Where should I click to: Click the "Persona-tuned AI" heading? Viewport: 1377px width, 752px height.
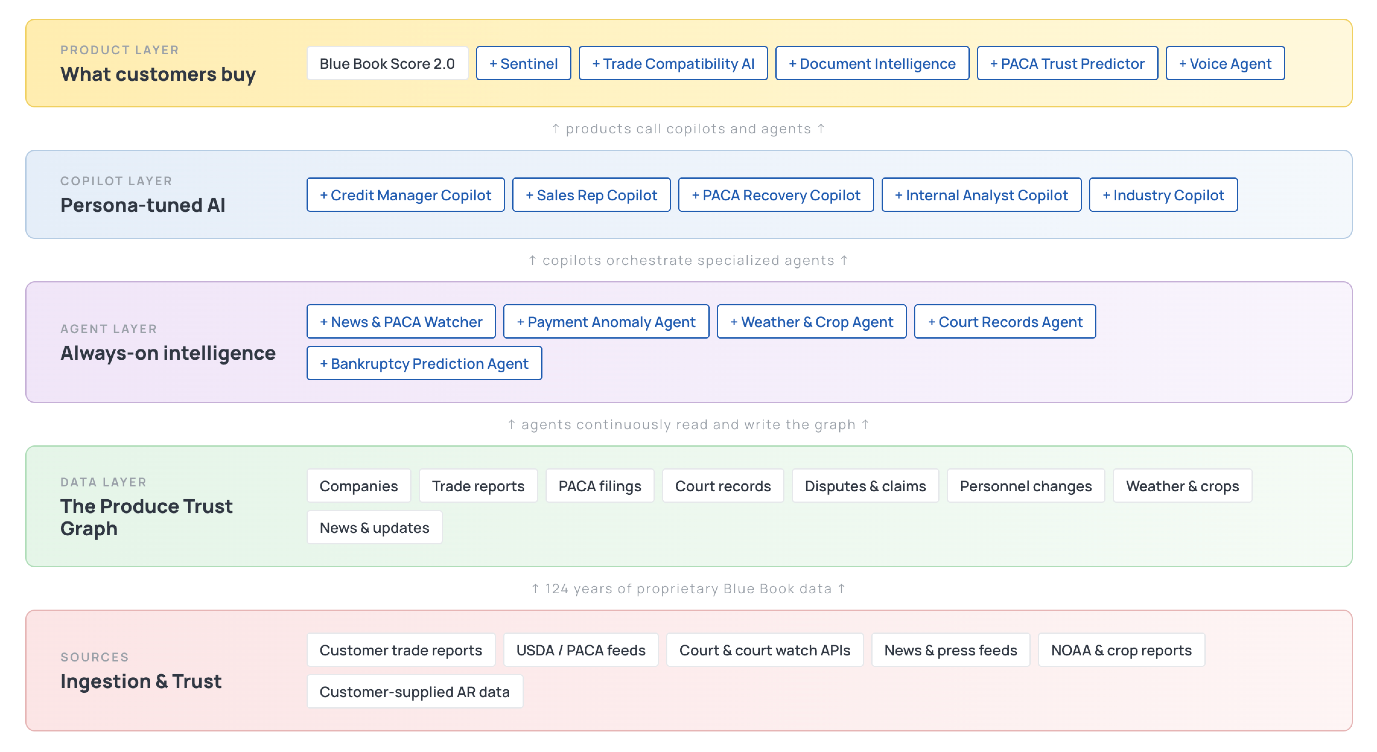[143, 205]
